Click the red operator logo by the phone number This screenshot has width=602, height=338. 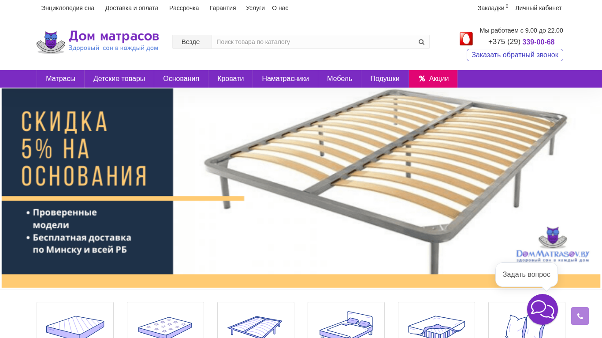[466, 39]
